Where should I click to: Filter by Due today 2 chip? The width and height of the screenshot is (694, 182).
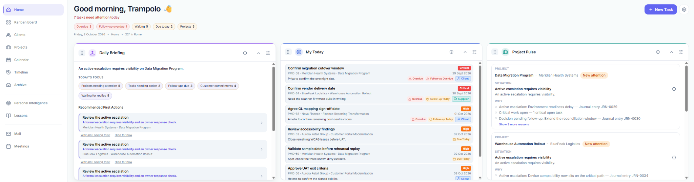point(164,27)
